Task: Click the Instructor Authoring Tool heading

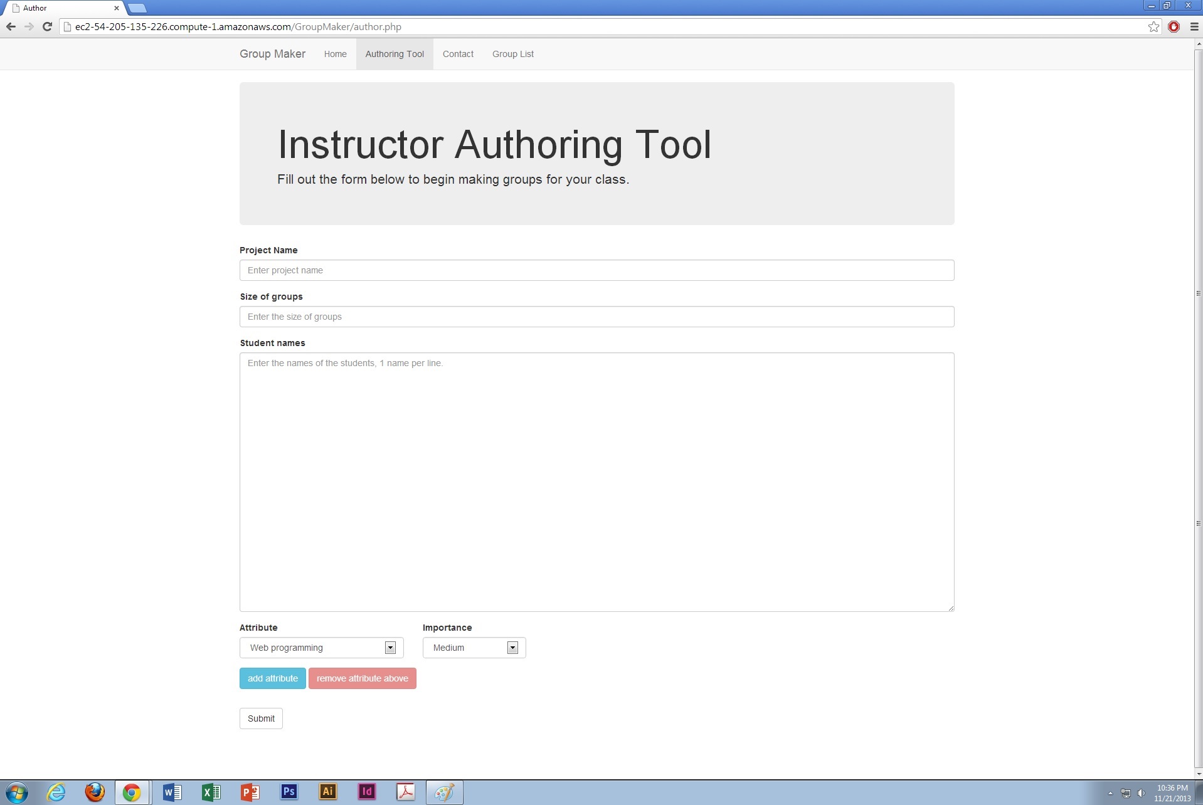Action: [494, 144]
